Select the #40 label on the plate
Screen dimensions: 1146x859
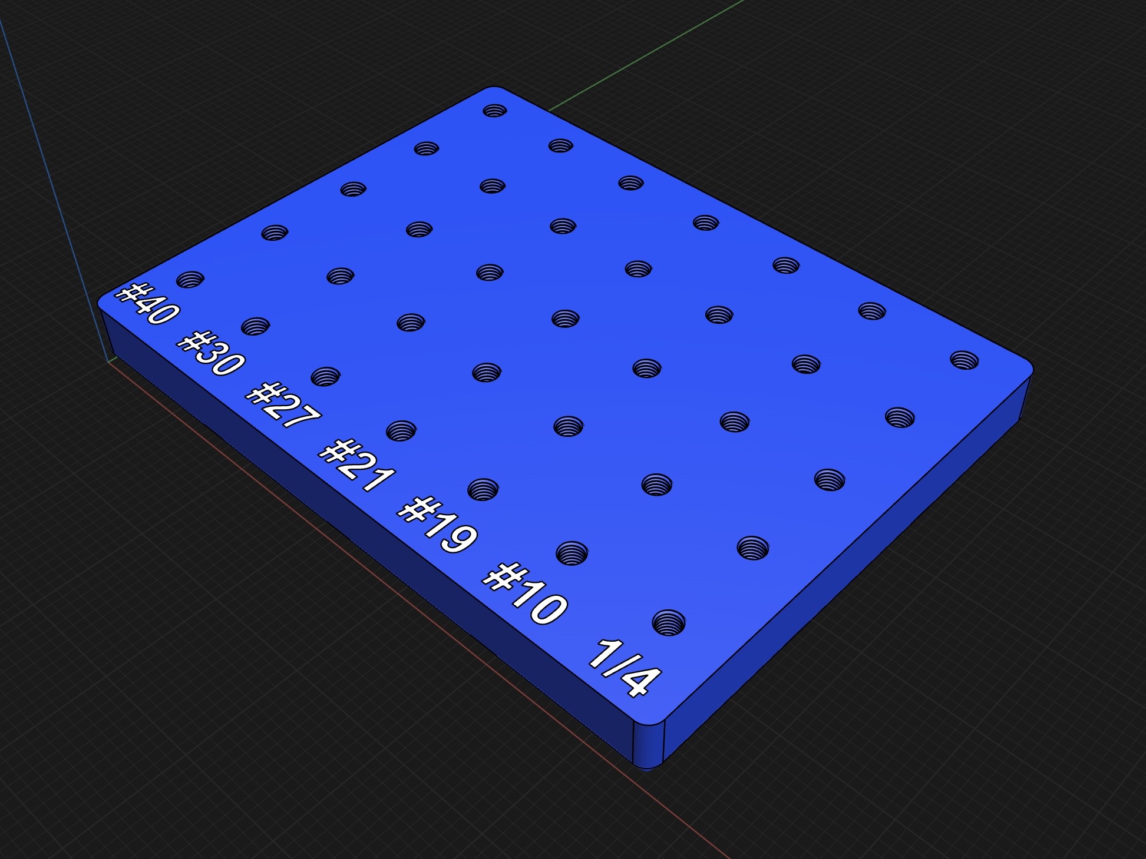[x=147, y=304]
